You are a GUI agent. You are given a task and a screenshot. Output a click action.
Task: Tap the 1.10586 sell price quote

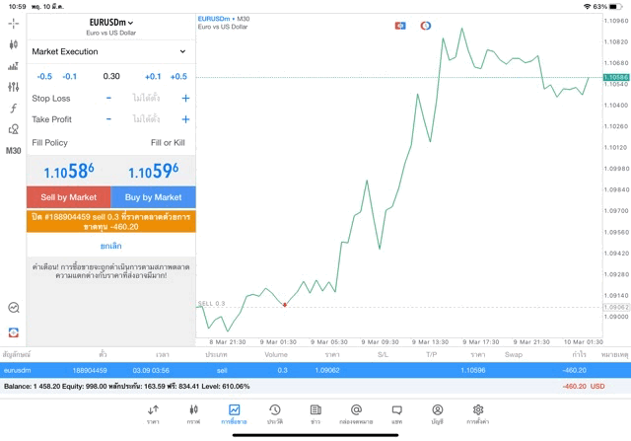pos(69,171)
